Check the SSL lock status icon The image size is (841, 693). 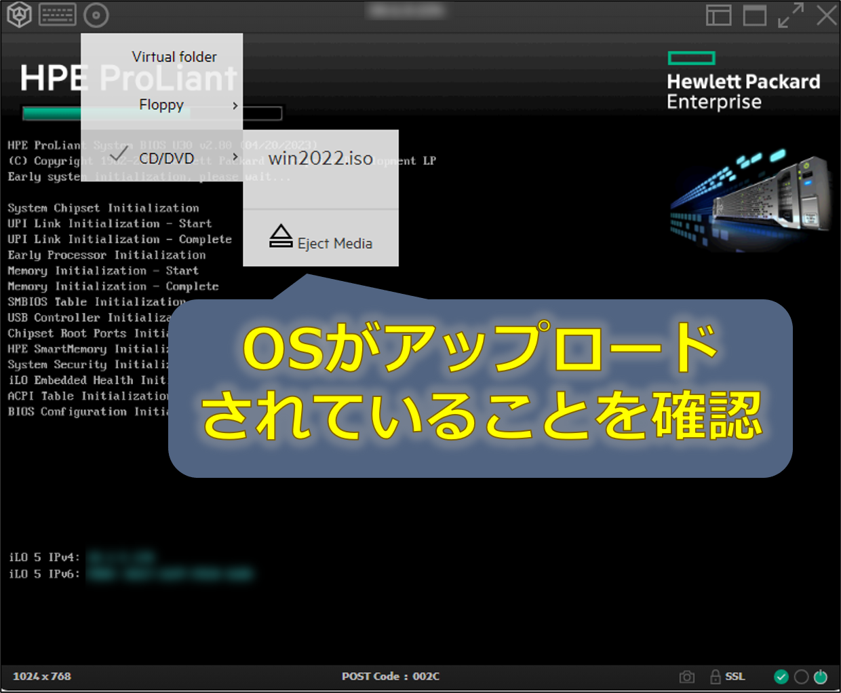click(715, 677)
